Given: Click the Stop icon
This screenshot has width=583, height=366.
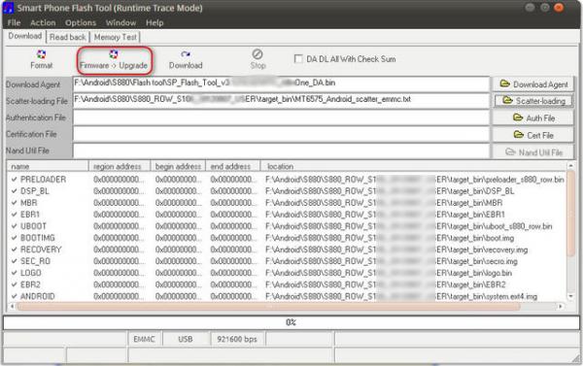Looking at the screenshot, I should (257, 54).
